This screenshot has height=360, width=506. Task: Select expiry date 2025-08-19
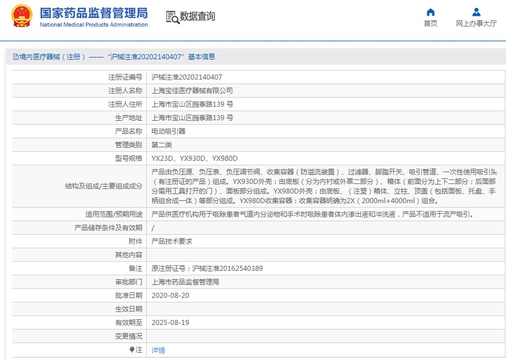point(171,323)
